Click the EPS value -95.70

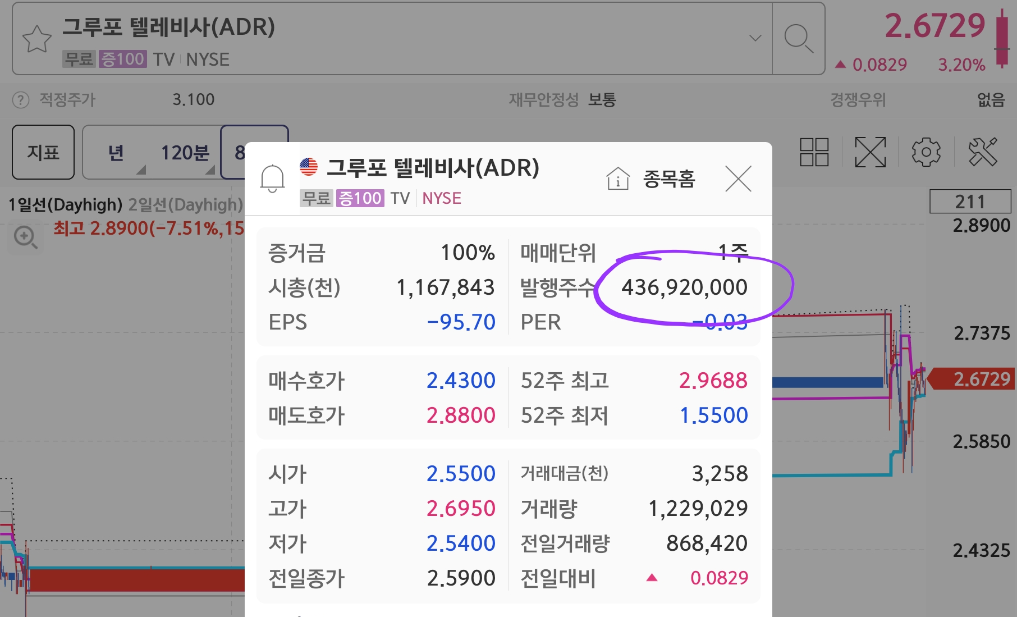tap(461, 322)
